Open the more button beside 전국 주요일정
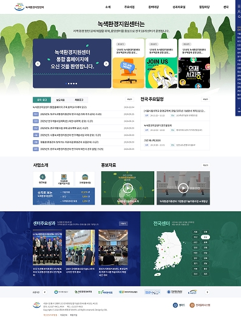Viewport: 241px width, 321px height. coord(205,99)
